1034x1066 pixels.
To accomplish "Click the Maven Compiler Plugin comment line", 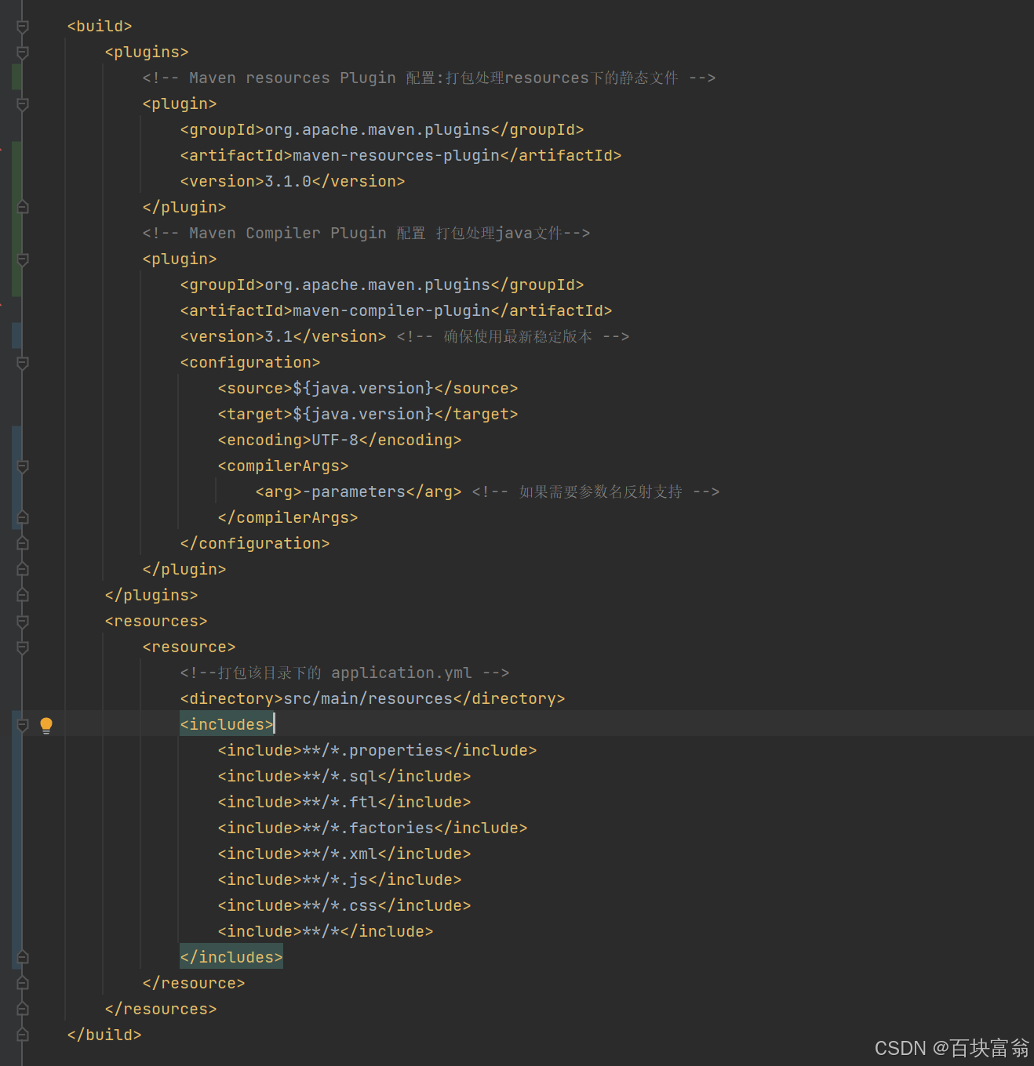I will click(366, 234).
